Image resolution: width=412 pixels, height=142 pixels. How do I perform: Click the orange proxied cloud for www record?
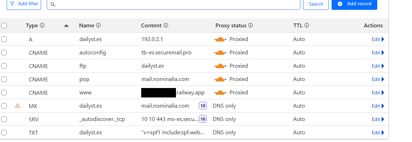click(x=220, y=93)
